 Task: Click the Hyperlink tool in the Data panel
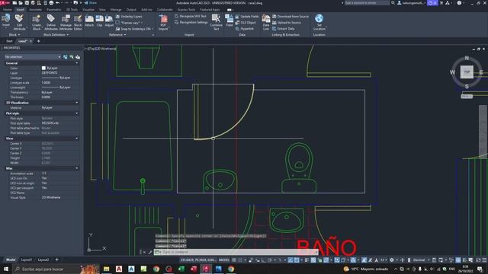coord(245,29)
